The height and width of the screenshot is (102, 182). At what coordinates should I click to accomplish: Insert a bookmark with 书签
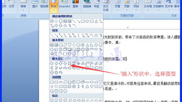coord(96,4)
